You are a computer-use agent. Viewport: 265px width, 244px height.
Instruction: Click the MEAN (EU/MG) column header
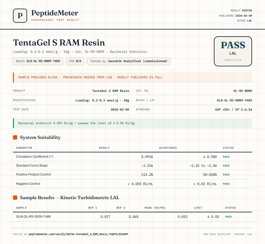coord(155,208)
